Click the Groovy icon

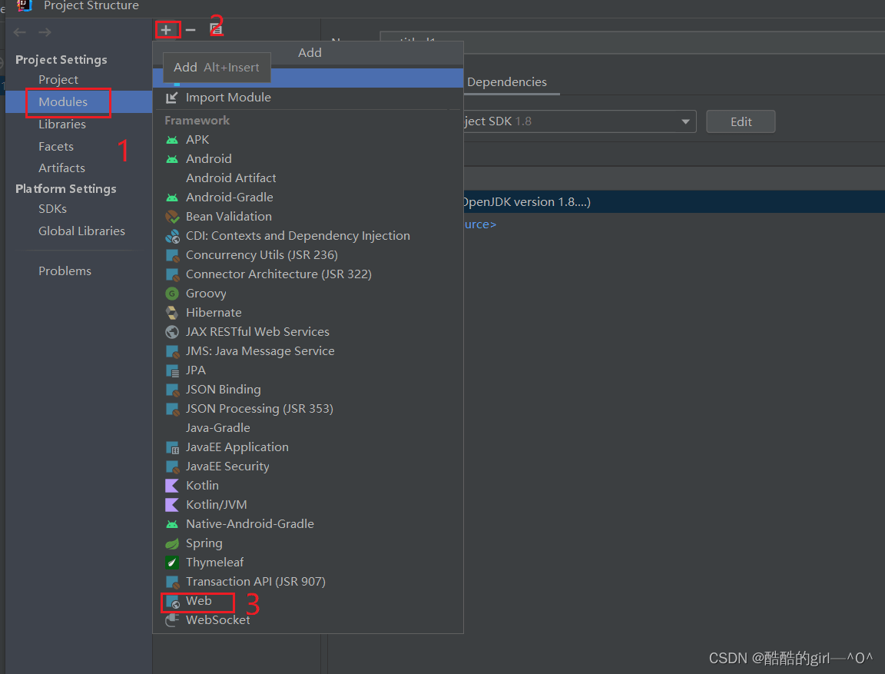[171, 294]
